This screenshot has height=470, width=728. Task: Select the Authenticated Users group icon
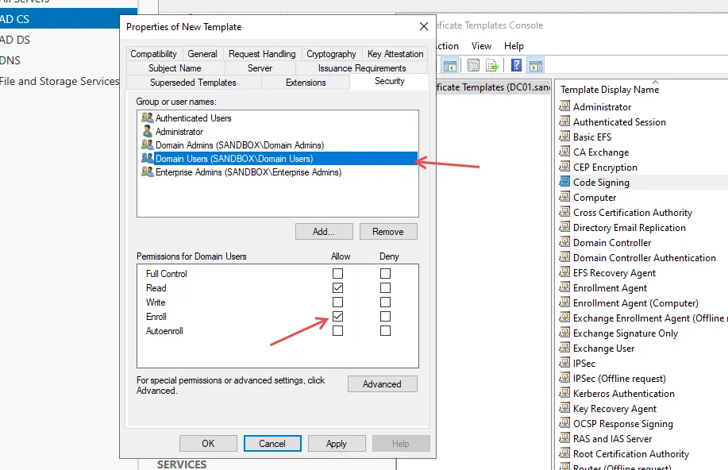tap(147, 118)
